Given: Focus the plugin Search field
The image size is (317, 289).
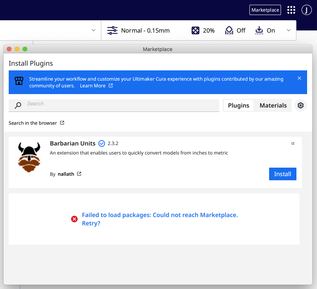Looking at the screenshot, I should 114,105.
